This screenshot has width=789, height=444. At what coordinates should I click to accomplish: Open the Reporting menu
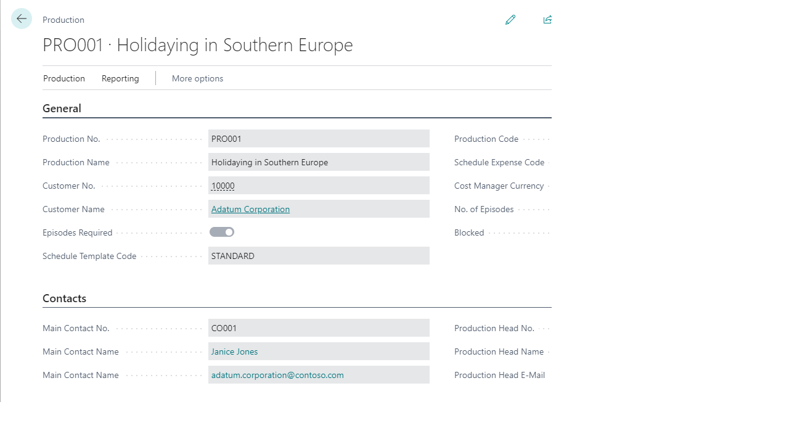pyautogui.click(x=120, y=78)
